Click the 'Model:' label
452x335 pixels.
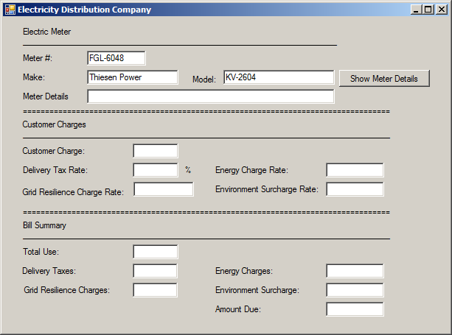(x=204, y=80)
